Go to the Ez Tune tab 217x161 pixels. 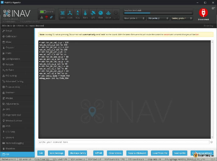coord(17,70)
